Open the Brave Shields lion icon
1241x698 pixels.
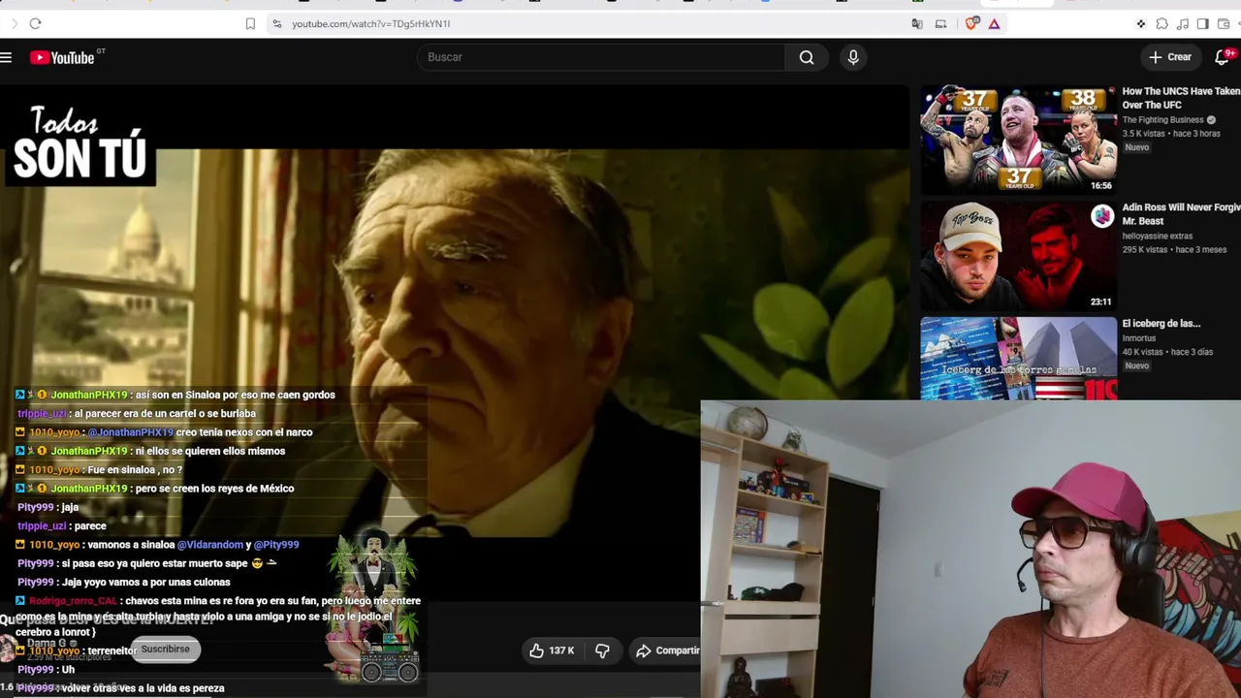971,23
